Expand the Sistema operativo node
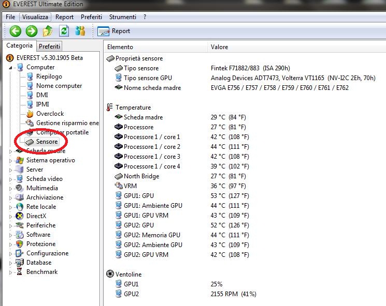The image size is (386, 306). point(10,161)
